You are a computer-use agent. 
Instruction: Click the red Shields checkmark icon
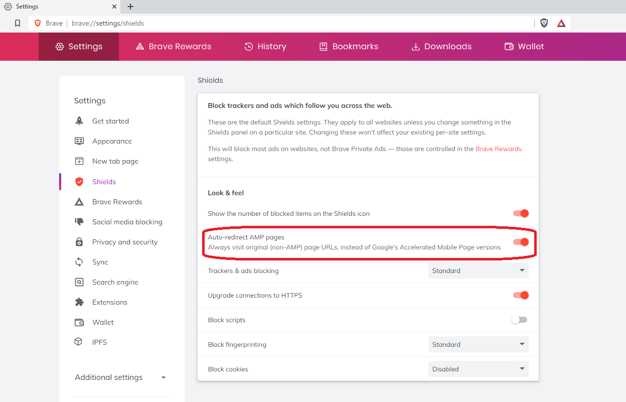[79, 182]
